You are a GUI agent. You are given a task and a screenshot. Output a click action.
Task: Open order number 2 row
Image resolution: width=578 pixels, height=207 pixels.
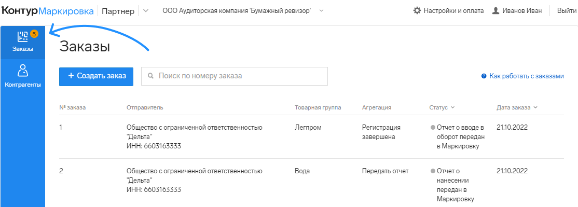pyautogui.click(x=311, y=183)
